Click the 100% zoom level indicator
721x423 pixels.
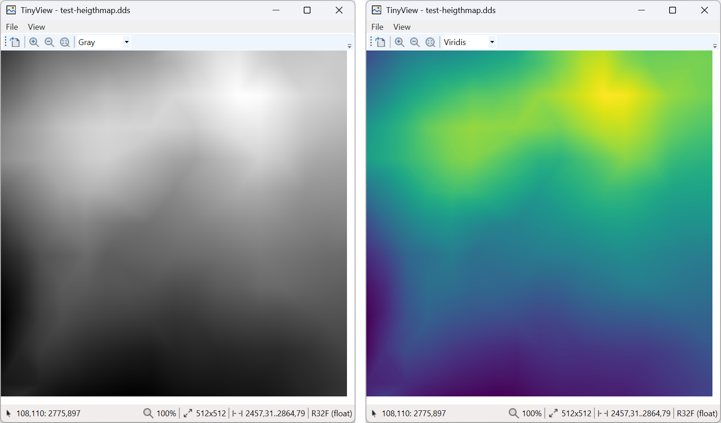click(x=165, y=413)
